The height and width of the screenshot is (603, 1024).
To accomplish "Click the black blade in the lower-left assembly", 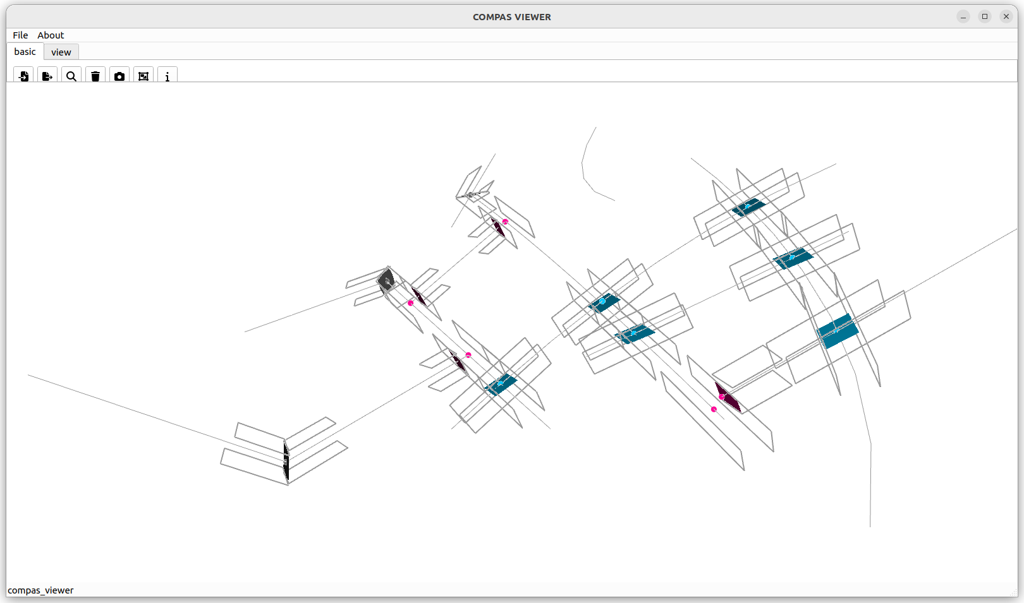I will 286,461.
